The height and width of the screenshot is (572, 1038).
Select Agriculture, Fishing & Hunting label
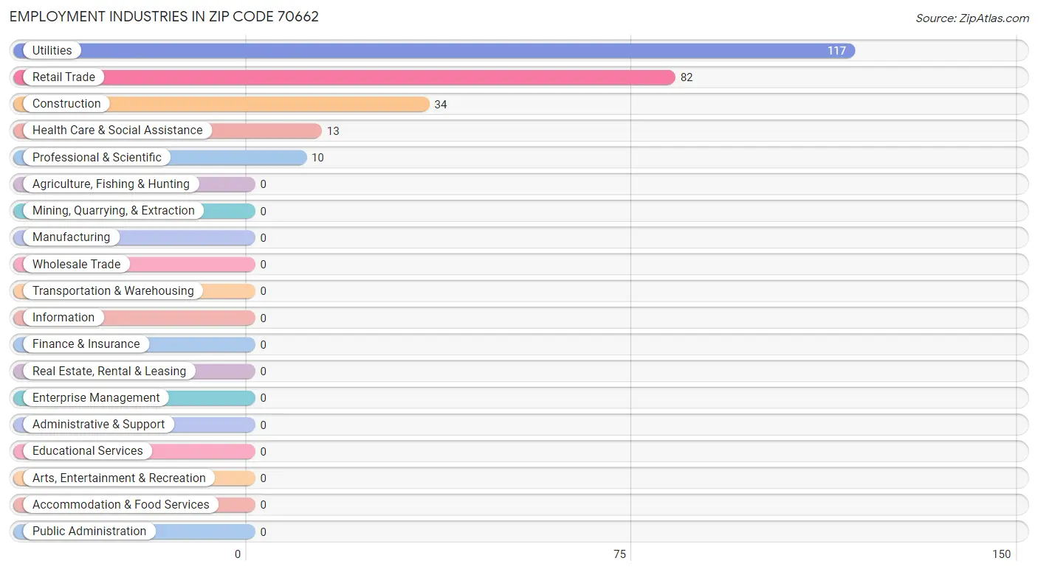tap(111, 184)
